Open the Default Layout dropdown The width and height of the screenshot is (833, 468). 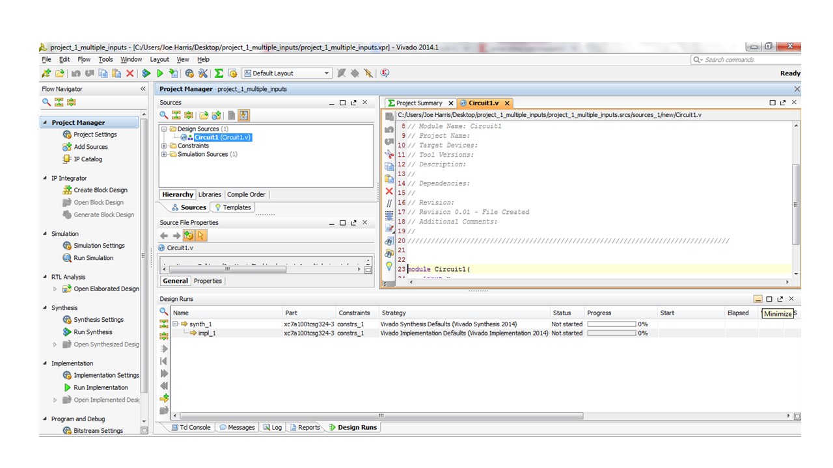click(287, 73)
